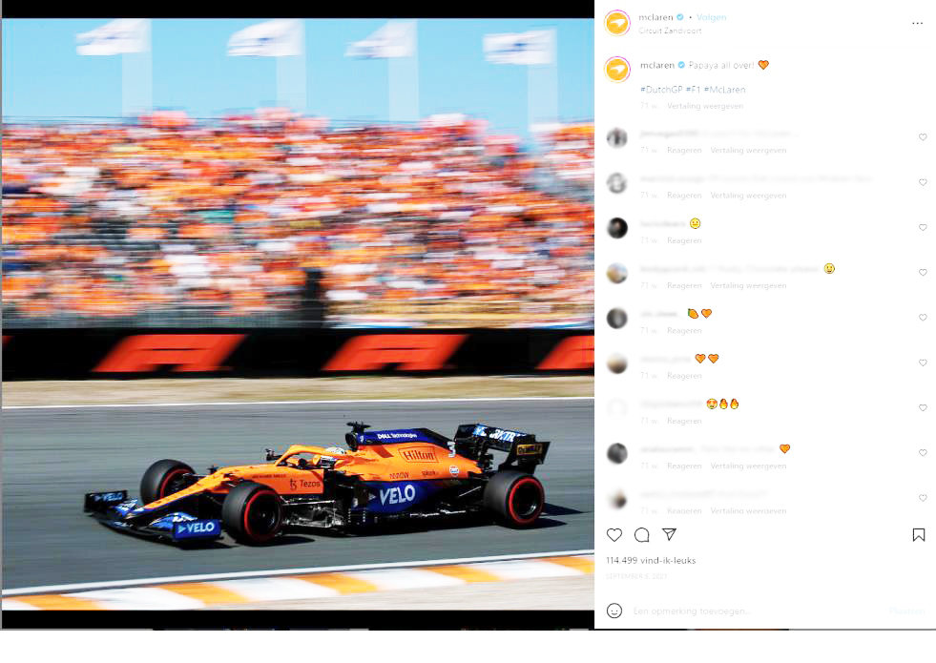
Task: Open the commenter avatar beside fire emojis comment
Action: [x=617, y=408]
